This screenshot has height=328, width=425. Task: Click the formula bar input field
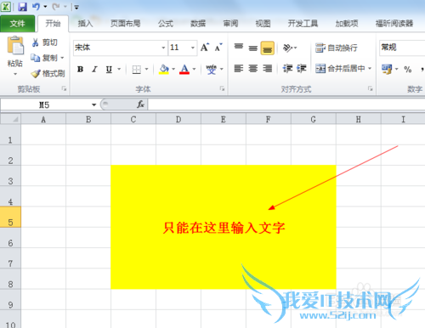(286, 105)
